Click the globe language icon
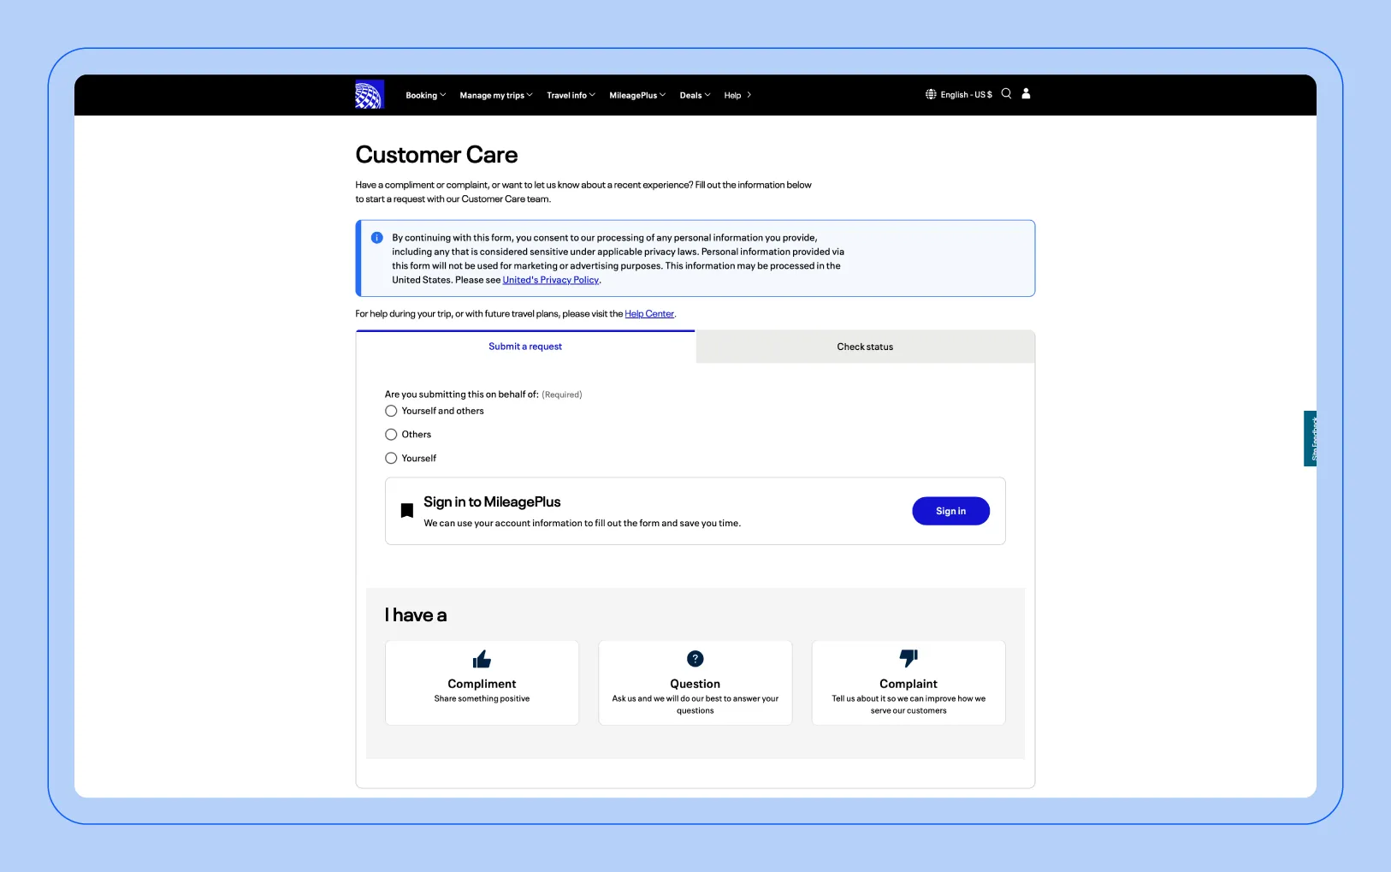Image resolution: width=1391 pixels, height=872 pixels. [x=931, y=94]
